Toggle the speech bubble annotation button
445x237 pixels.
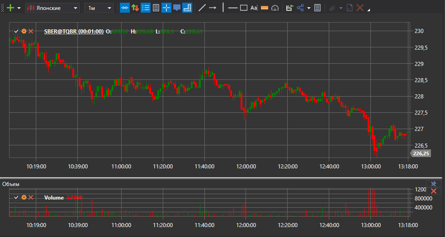177,8
